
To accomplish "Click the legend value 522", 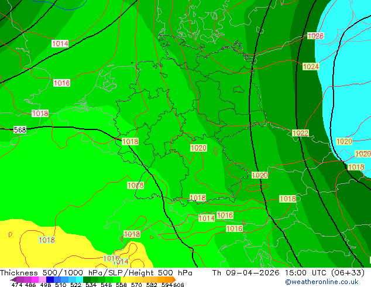I will click(x=75, y=285).
